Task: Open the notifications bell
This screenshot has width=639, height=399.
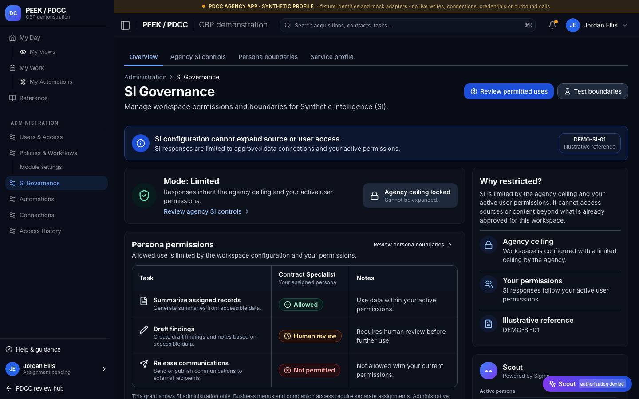Action: [x=552, y=25]
